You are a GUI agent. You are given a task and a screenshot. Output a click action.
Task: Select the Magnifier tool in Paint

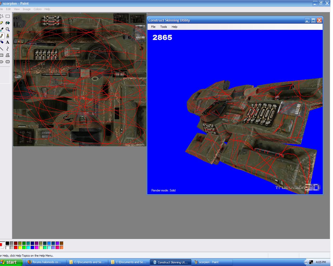(x=8, y=29)
